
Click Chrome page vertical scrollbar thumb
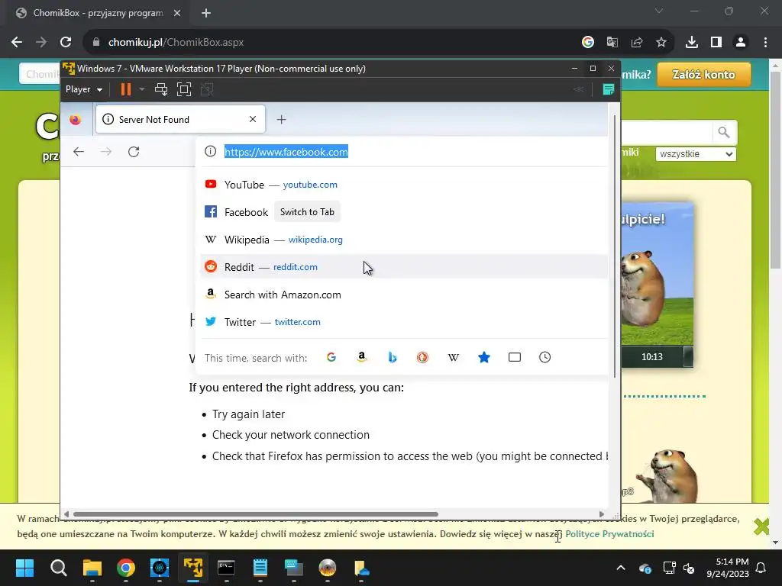pos(775,169)
